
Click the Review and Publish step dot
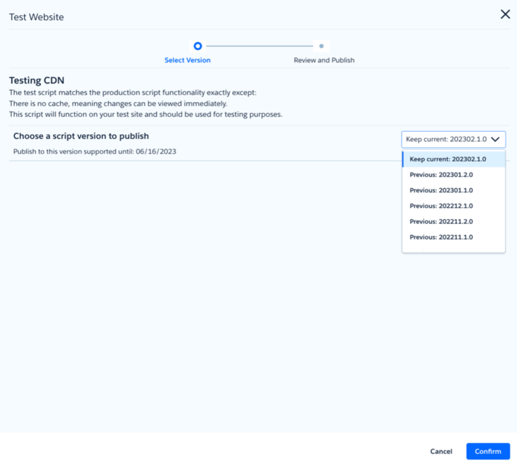coord(321,46)
